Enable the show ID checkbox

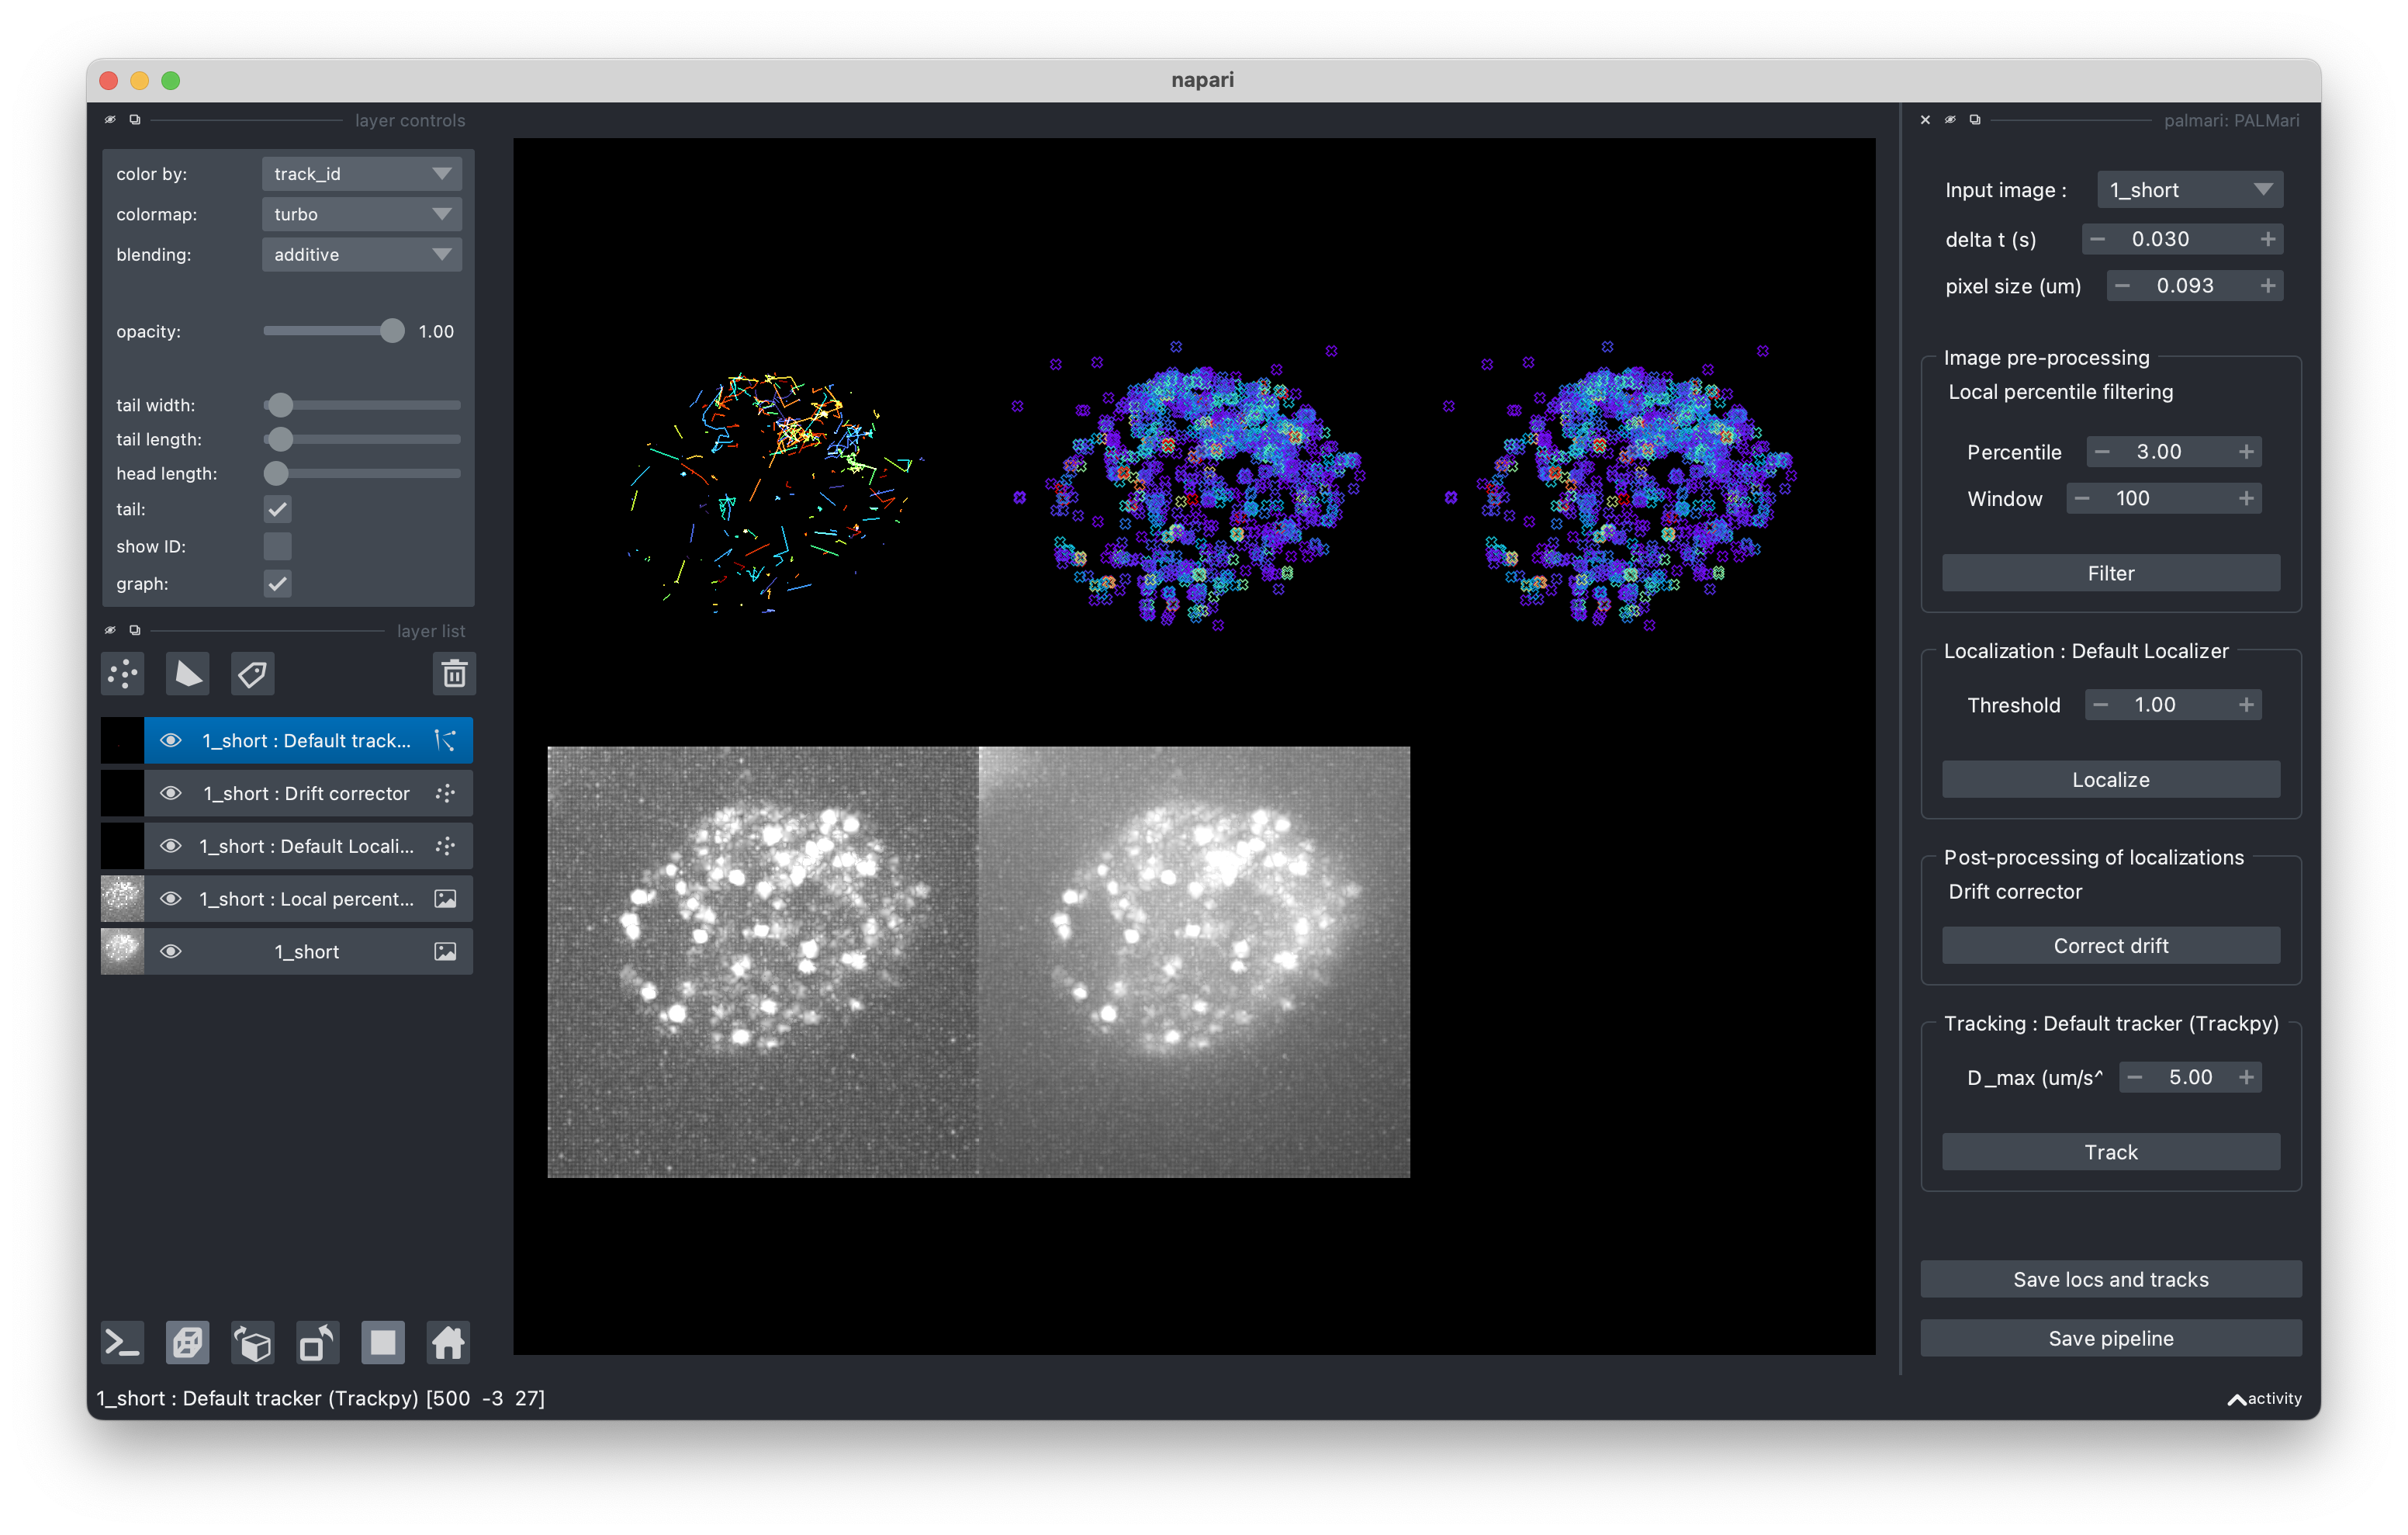[277, 546]
